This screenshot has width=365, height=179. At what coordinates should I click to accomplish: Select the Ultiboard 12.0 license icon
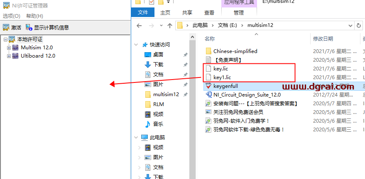click(15, 56)
